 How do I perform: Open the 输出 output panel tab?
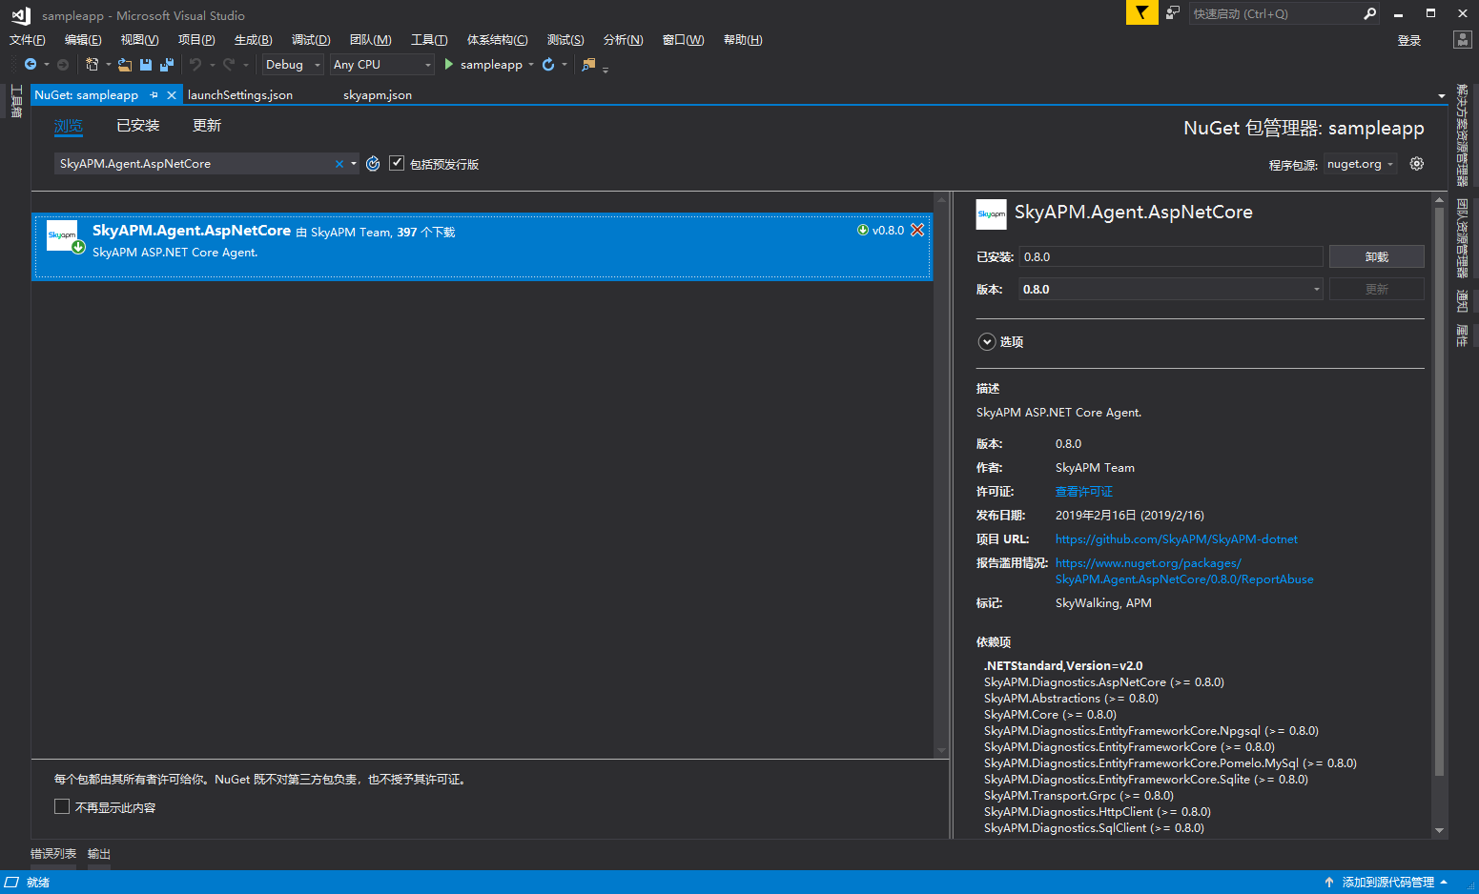[x=99, y=853]
